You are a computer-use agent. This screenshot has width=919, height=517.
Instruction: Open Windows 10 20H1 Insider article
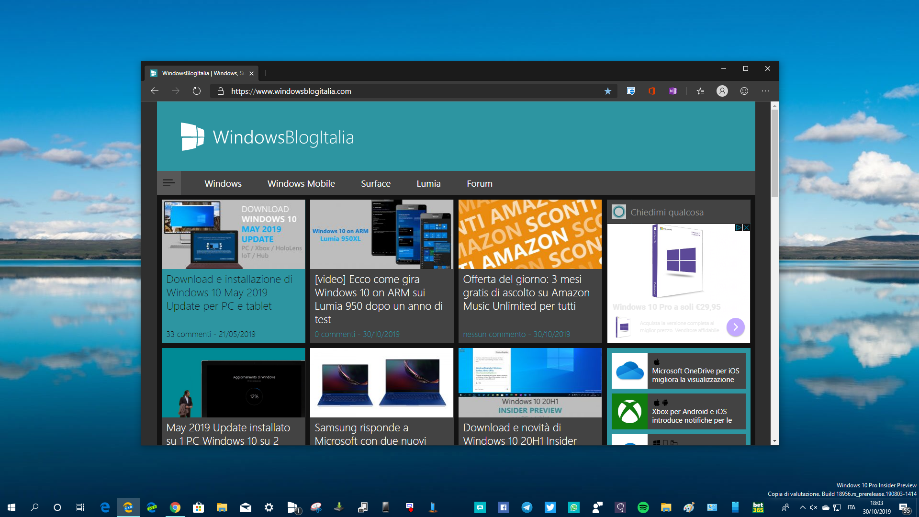coord(520,434)
